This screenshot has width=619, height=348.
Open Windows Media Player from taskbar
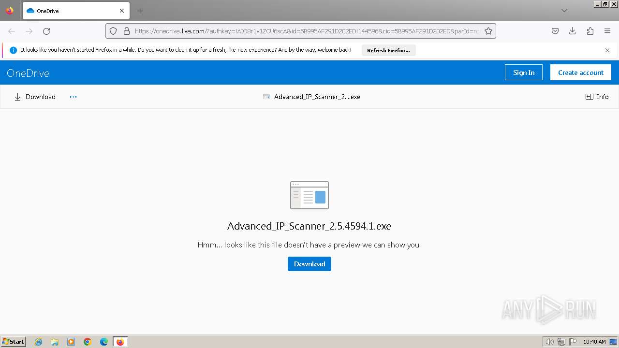coord(71,342)
